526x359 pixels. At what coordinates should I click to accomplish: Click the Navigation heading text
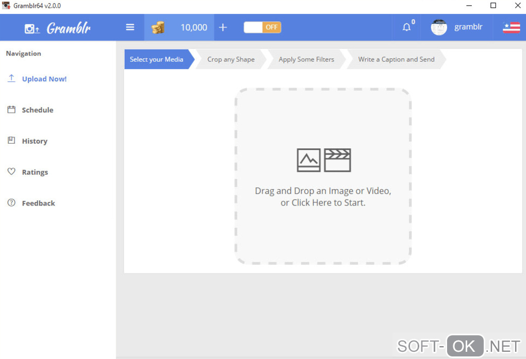24,54
